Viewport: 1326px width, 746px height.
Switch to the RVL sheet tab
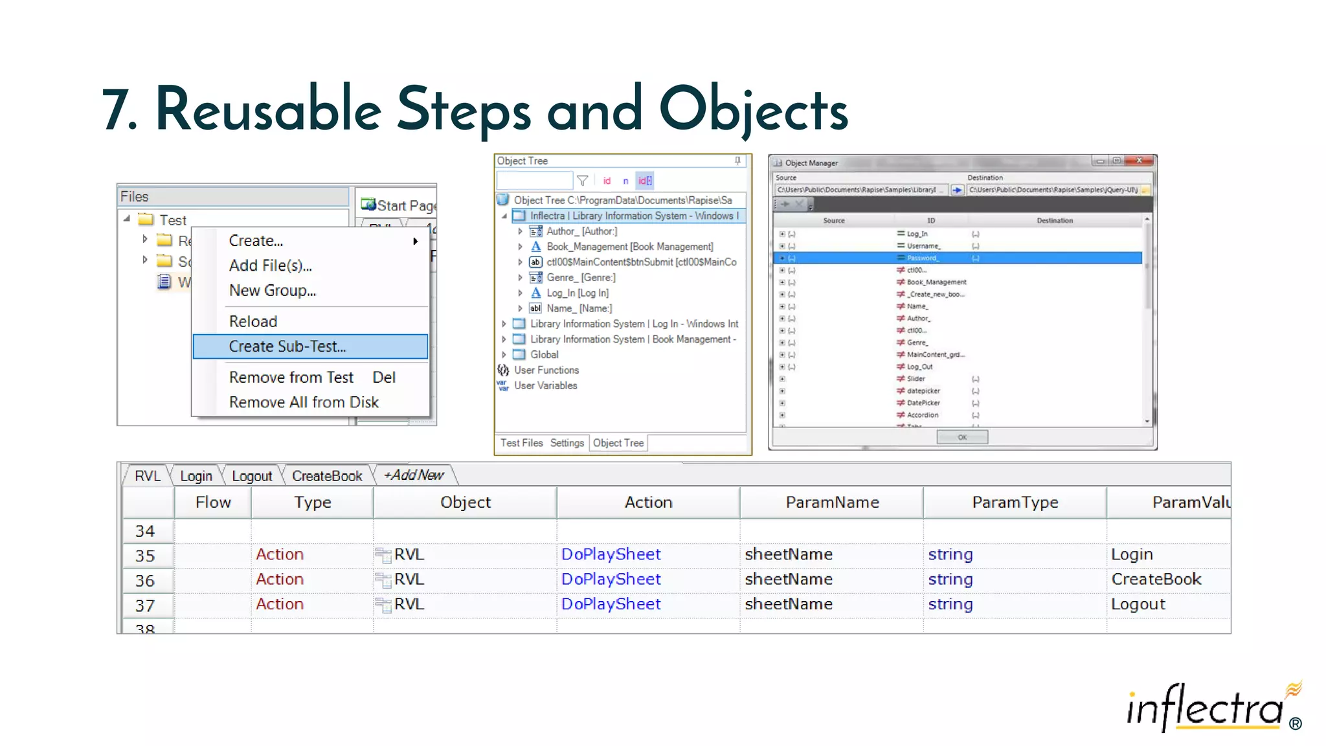(x=147, y=476)
